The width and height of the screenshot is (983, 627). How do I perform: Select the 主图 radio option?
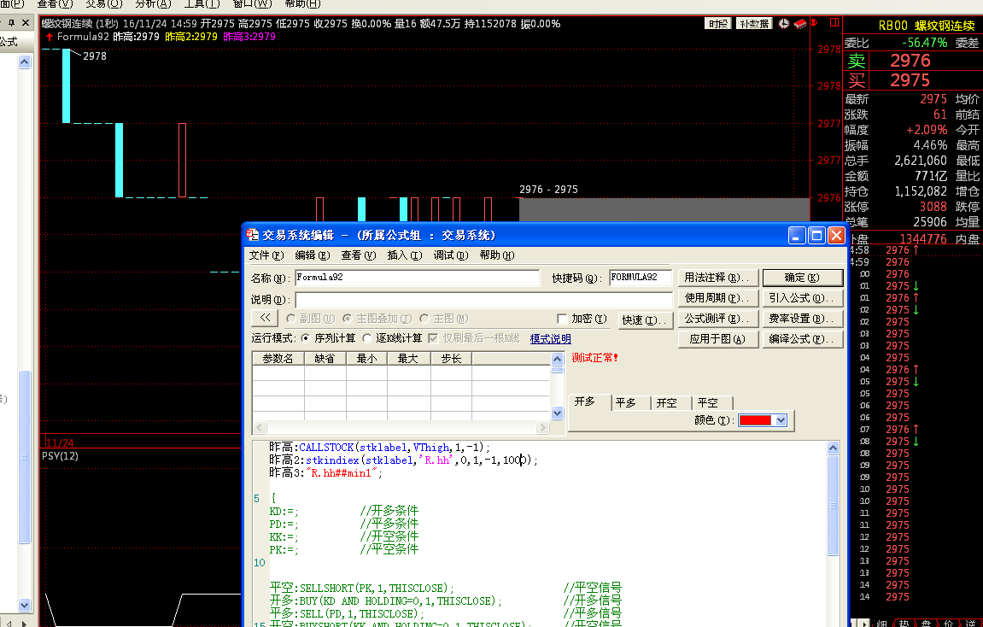tap(444, 319)
